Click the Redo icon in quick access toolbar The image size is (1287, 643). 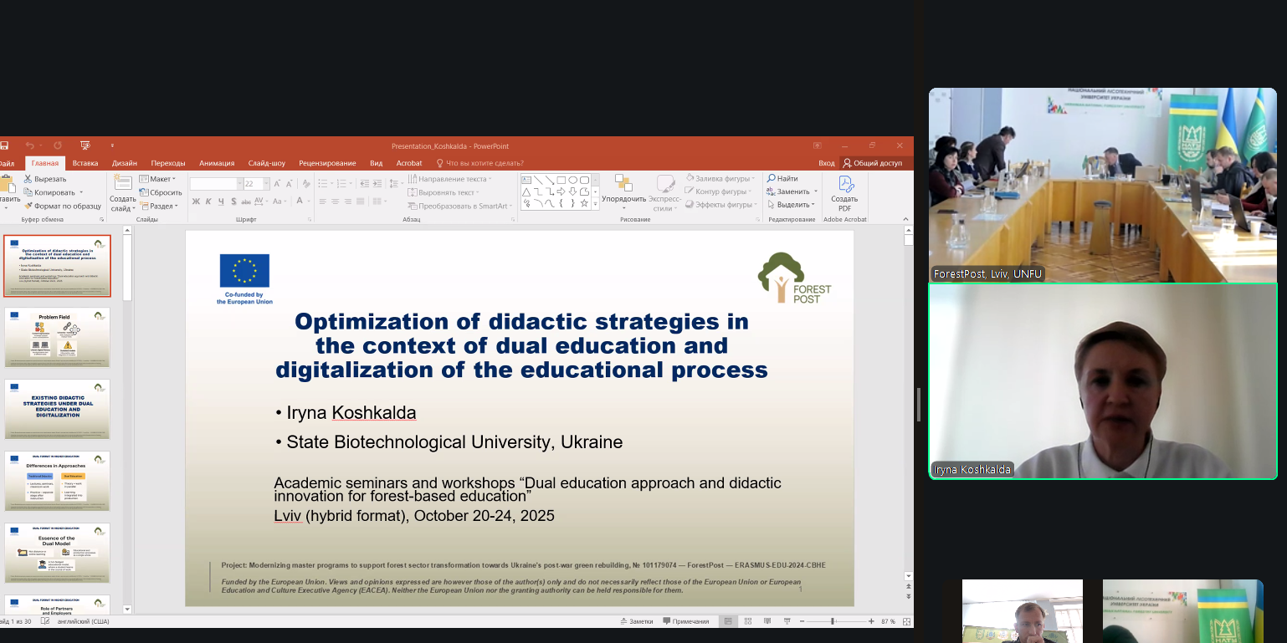tap(58, 145)
